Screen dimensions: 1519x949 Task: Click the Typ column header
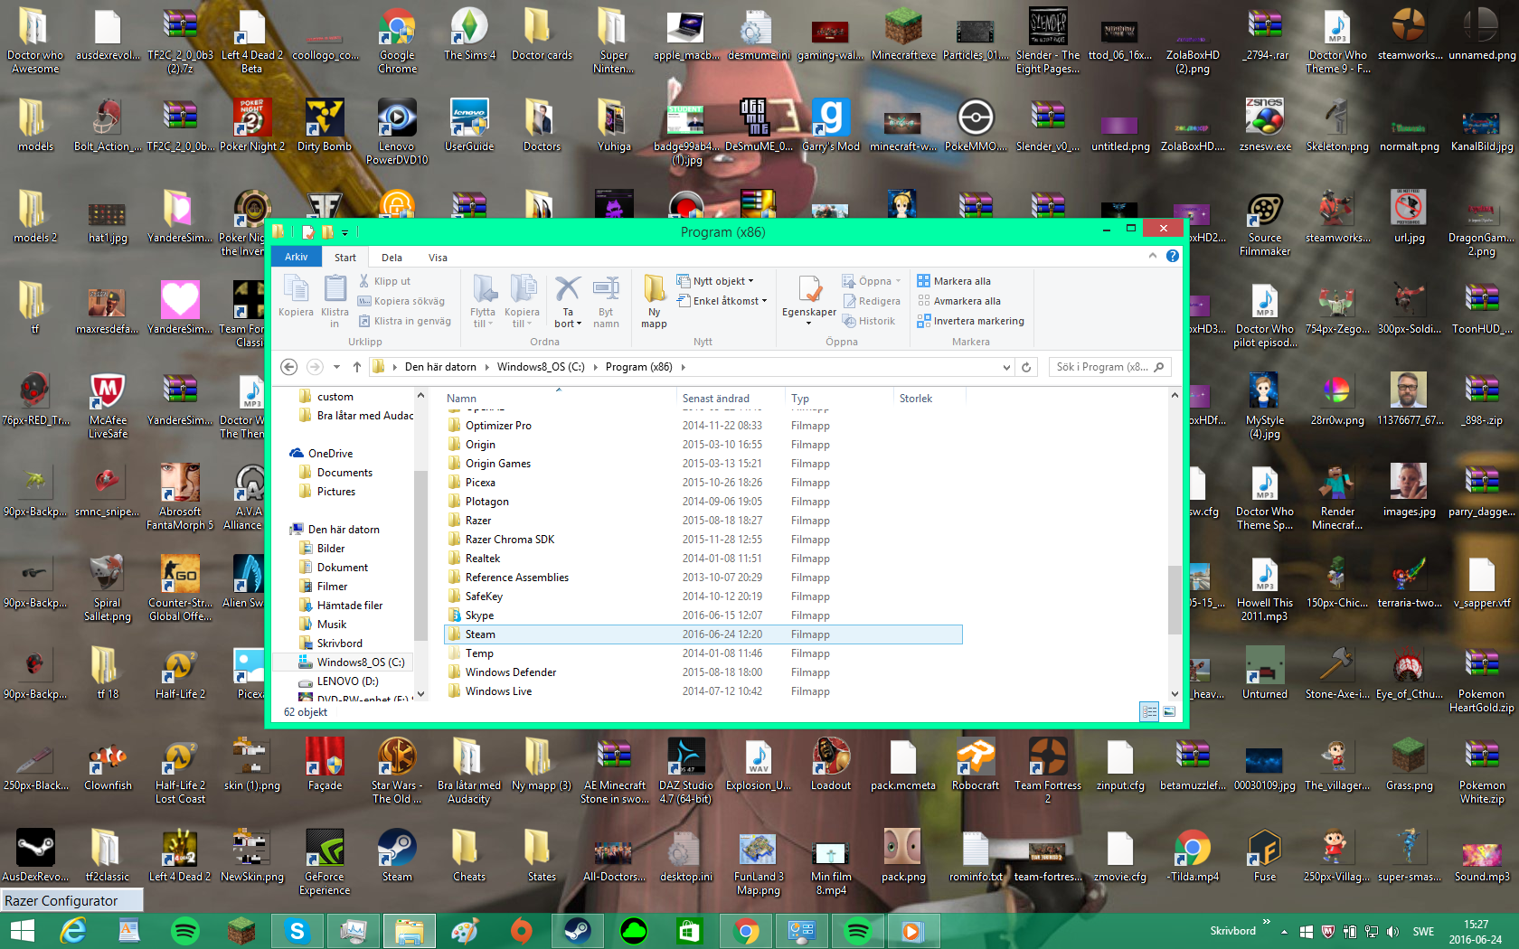[839, 398]
